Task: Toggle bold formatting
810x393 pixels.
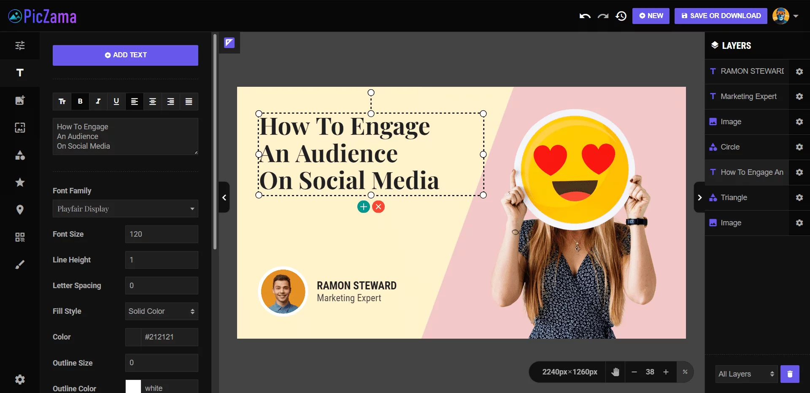Action: pyautogui.click(x=80, y=102)
